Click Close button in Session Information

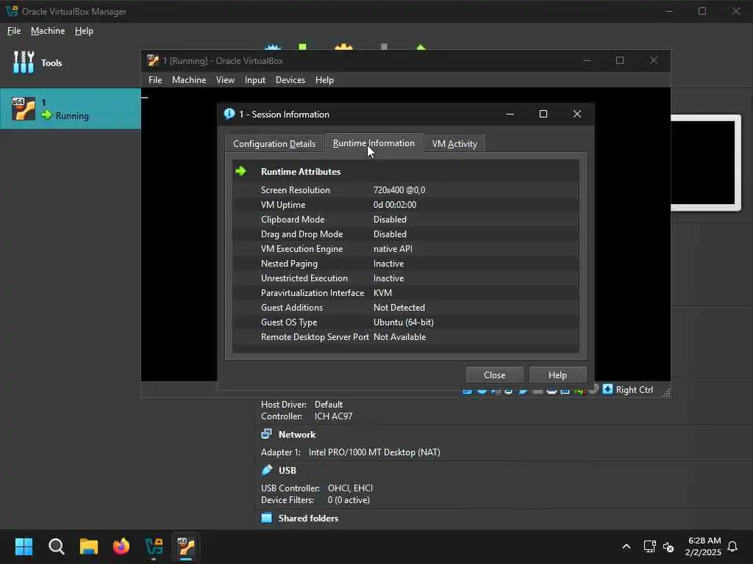[x=495, y=375]
